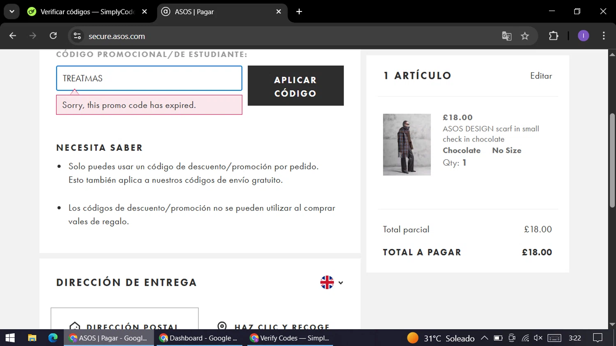
Task: Click the NECESITA SABER heading
Action: (99, 148)
